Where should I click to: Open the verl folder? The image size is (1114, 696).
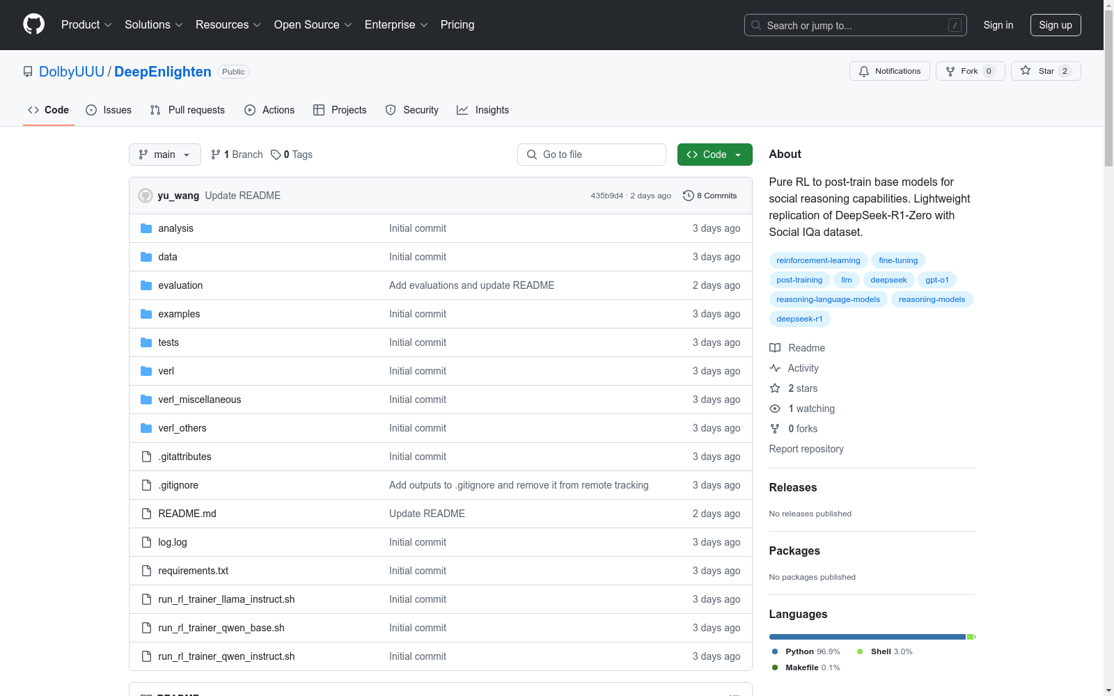coord(166,371)
